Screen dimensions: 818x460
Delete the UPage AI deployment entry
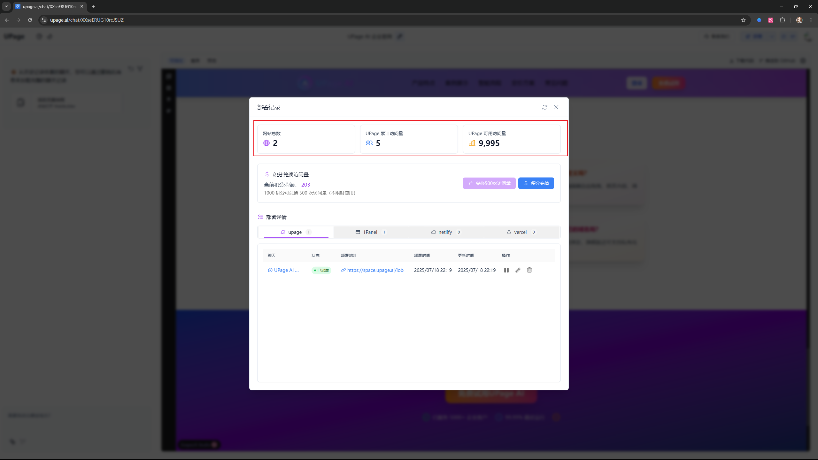pos(529,270)
